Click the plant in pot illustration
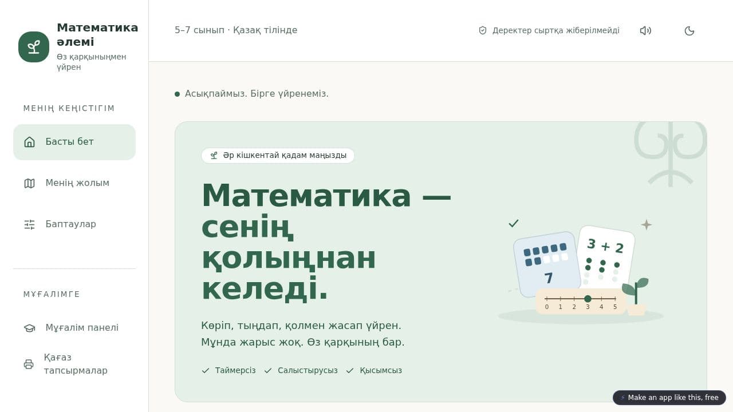Screen dimensions: 733x412 point(636,296)
